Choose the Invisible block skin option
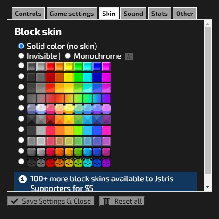The height and width of the screenshot is (219, 219). pos(21,56)
